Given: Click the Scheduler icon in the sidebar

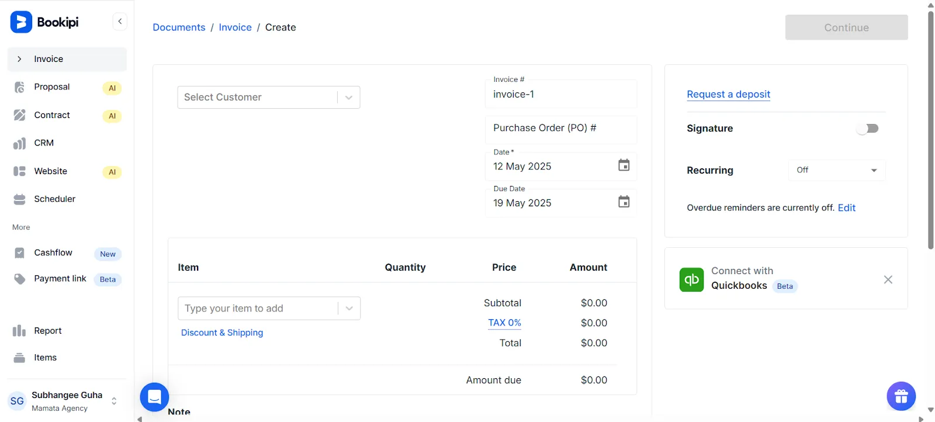Looking at the screenshot, I should pyautogui.click(x=19, y=199).
